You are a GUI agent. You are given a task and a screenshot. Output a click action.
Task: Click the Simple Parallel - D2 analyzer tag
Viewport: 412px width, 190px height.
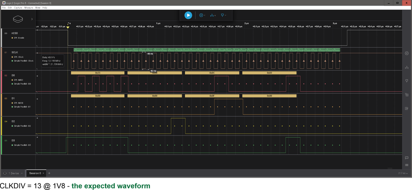click(21, 126)
